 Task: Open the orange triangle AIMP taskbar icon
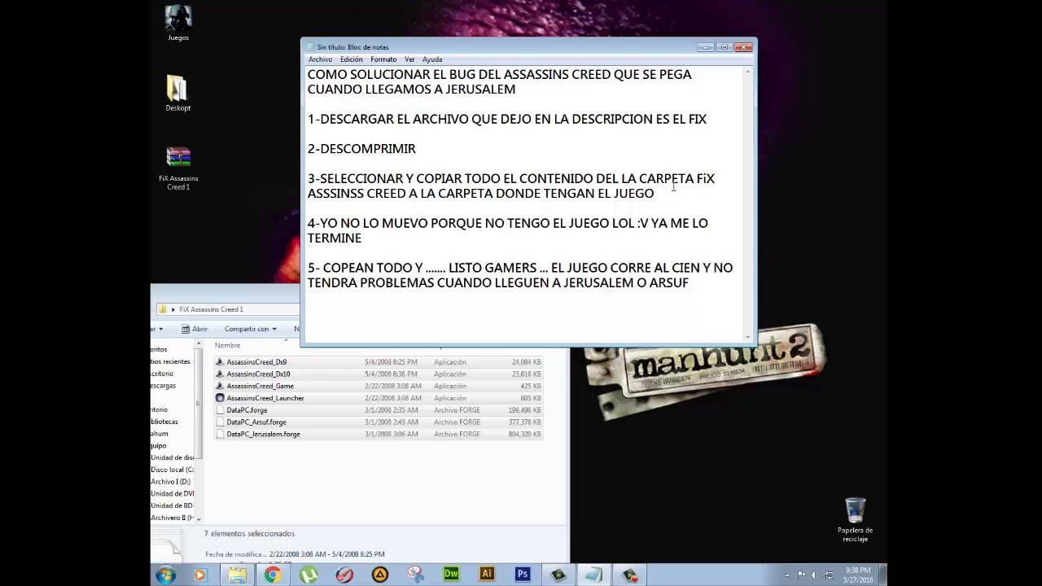380,575
